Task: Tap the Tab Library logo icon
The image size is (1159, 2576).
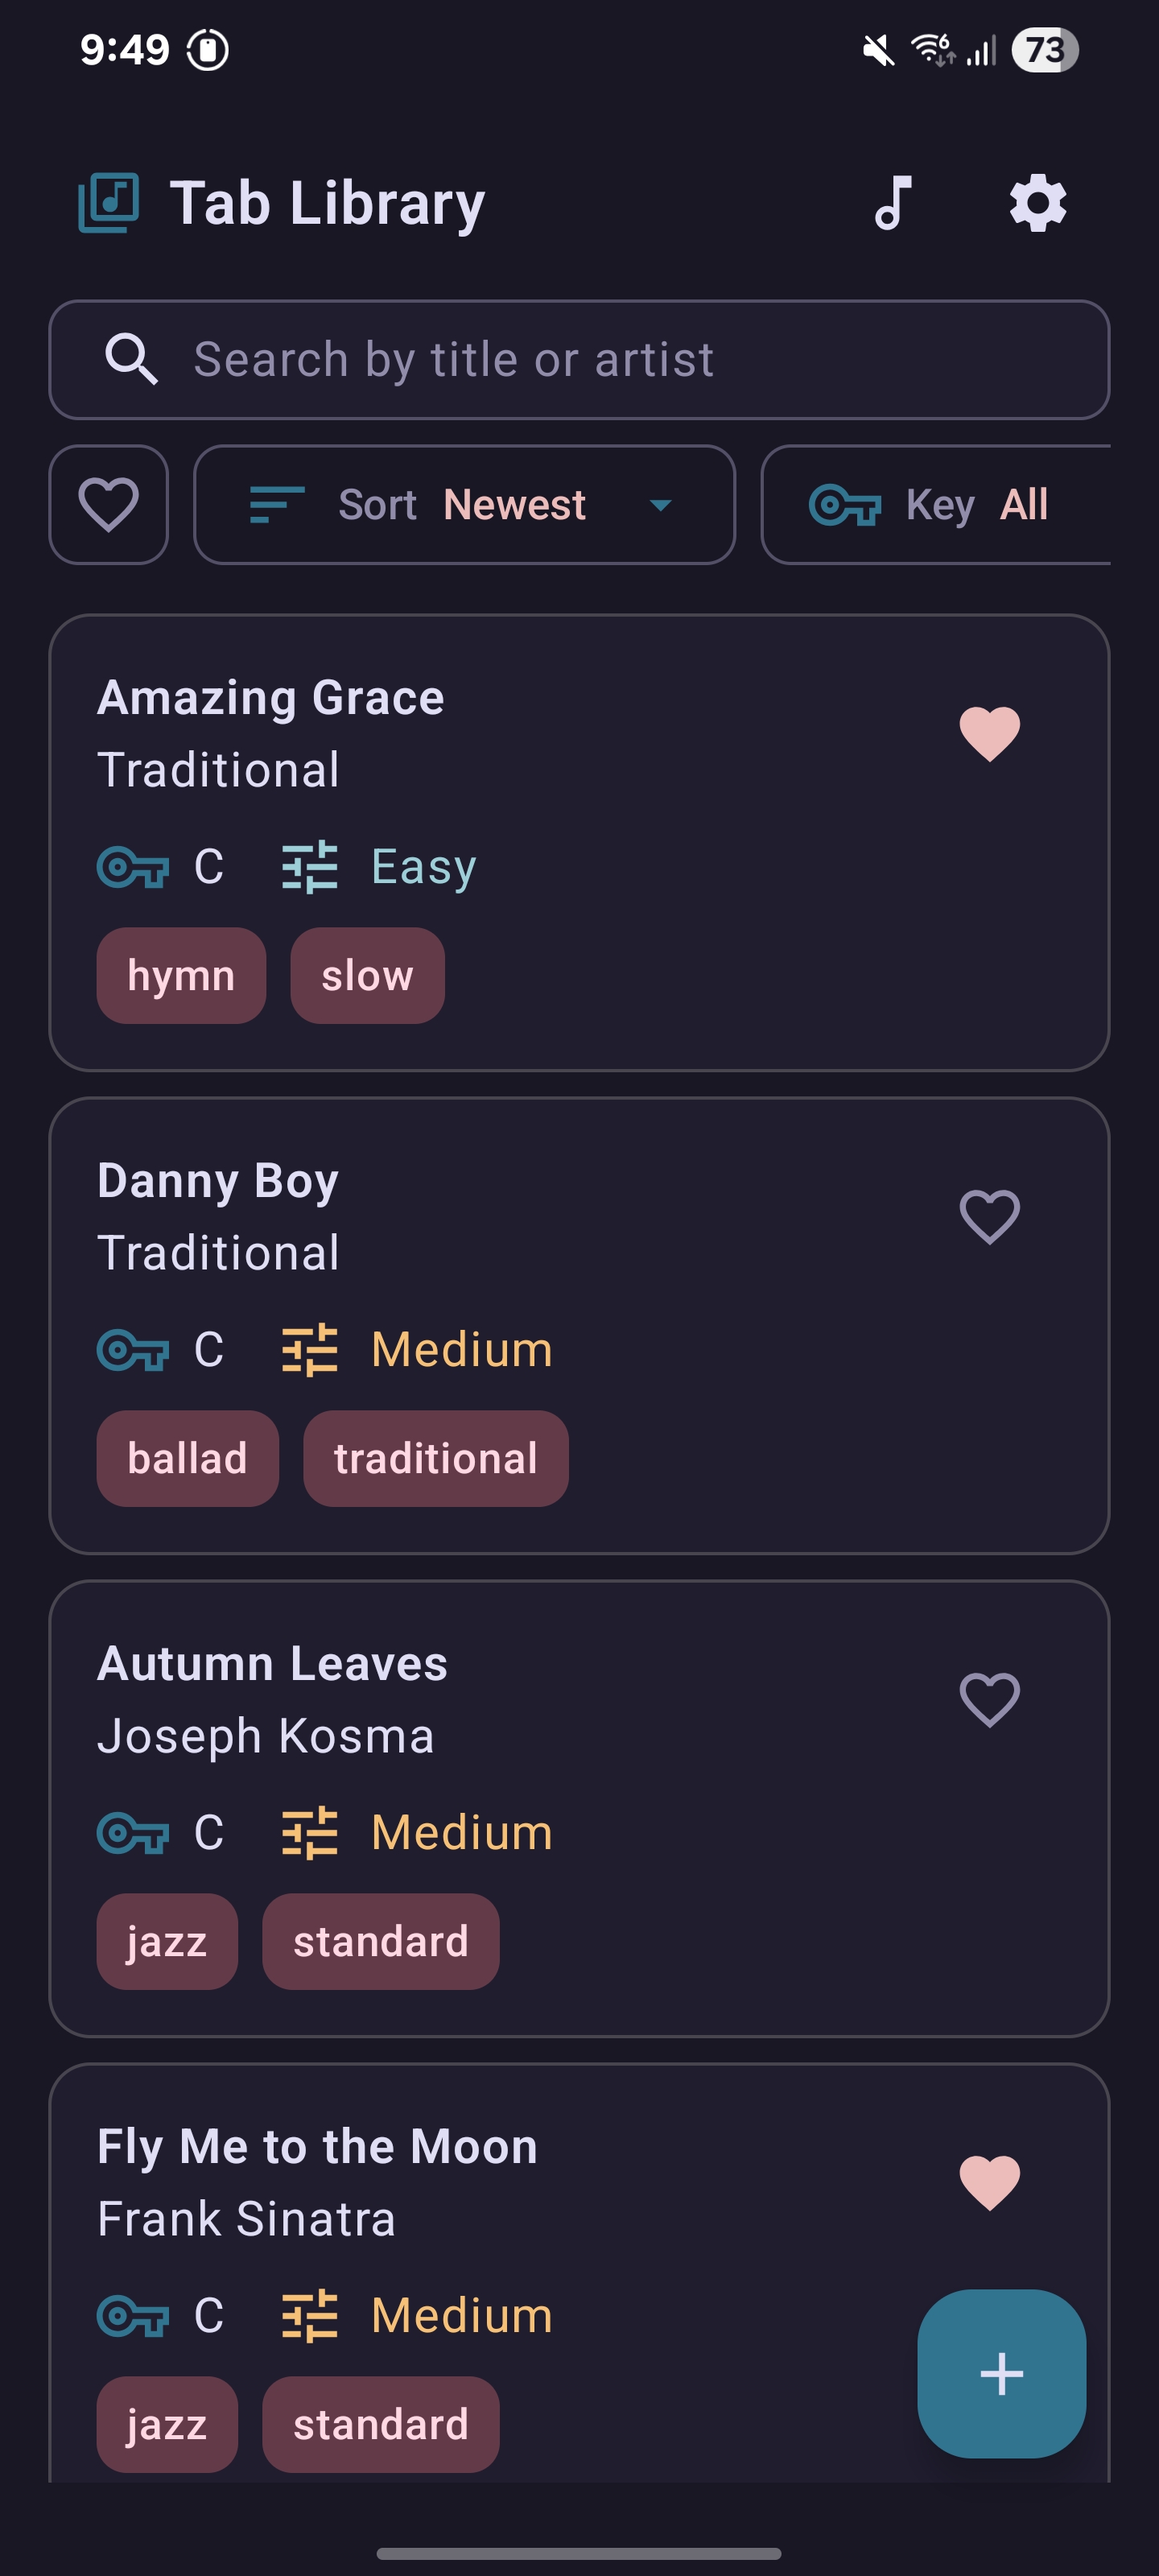Action: click(x=108, y=203)
